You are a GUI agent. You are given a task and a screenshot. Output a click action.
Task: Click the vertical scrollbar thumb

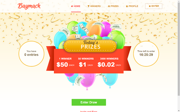[x=179, y=49]
